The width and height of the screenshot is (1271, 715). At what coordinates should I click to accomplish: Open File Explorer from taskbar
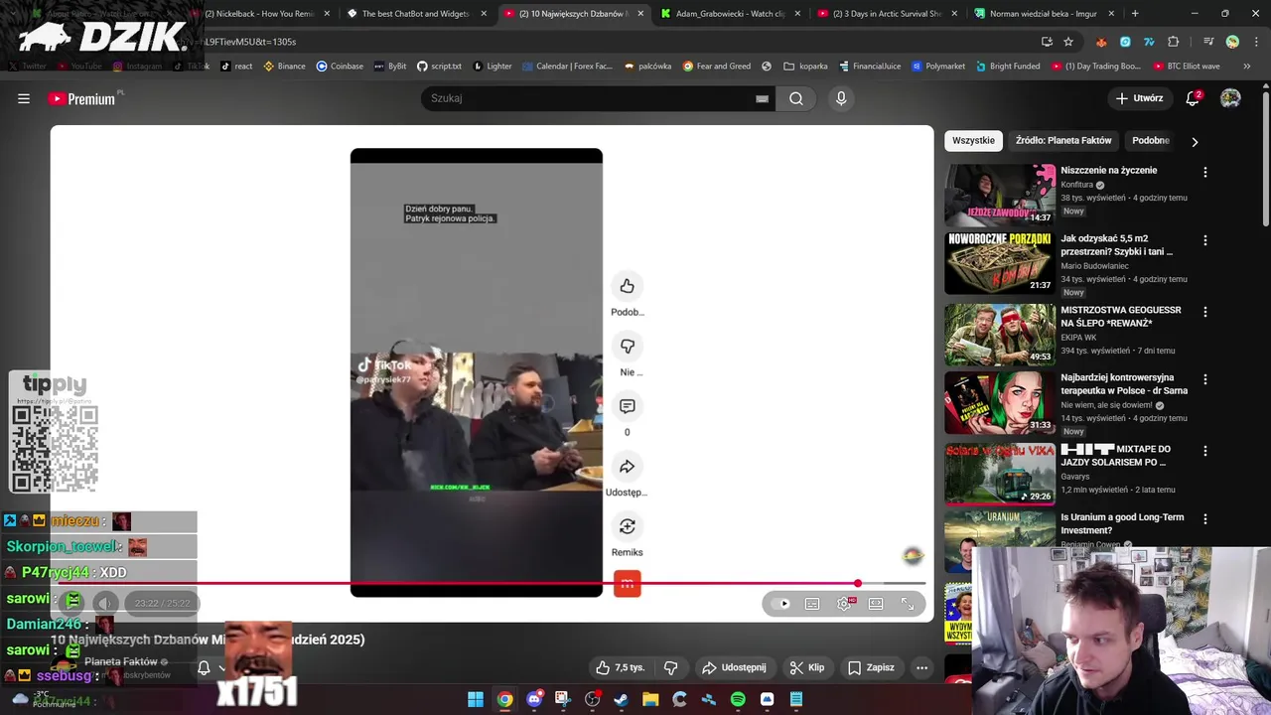click(x=650, y=699)
